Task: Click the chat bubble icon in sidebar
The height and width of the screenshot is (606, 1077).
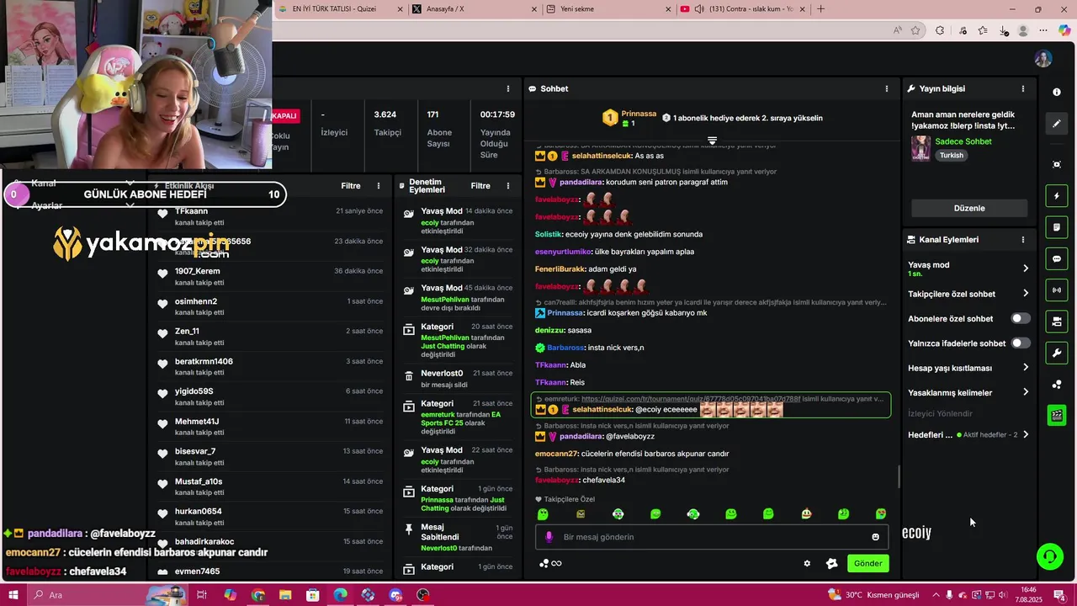Action: tap(1057, 259)
